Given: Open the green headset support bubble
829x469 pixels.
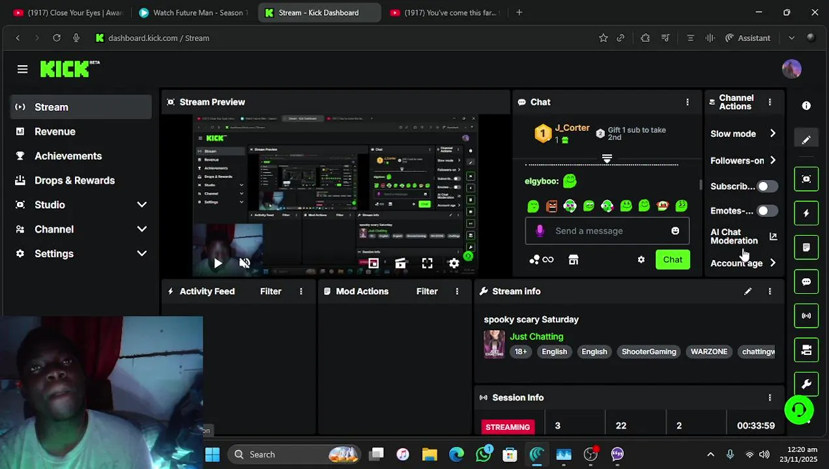Looking at the screenshot, I should (x=799, y=410).
